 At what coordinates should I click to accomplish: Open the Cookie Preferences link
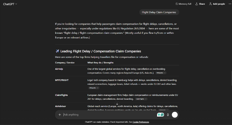coord(141,122)
